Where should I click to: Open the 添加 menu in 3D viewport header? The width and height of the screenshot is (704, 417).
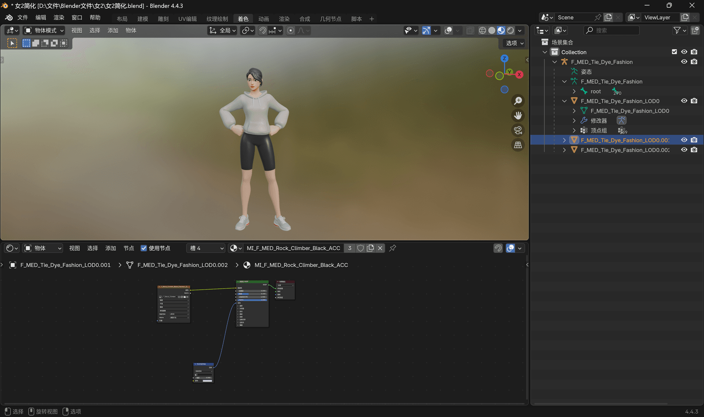pos(113,30)
